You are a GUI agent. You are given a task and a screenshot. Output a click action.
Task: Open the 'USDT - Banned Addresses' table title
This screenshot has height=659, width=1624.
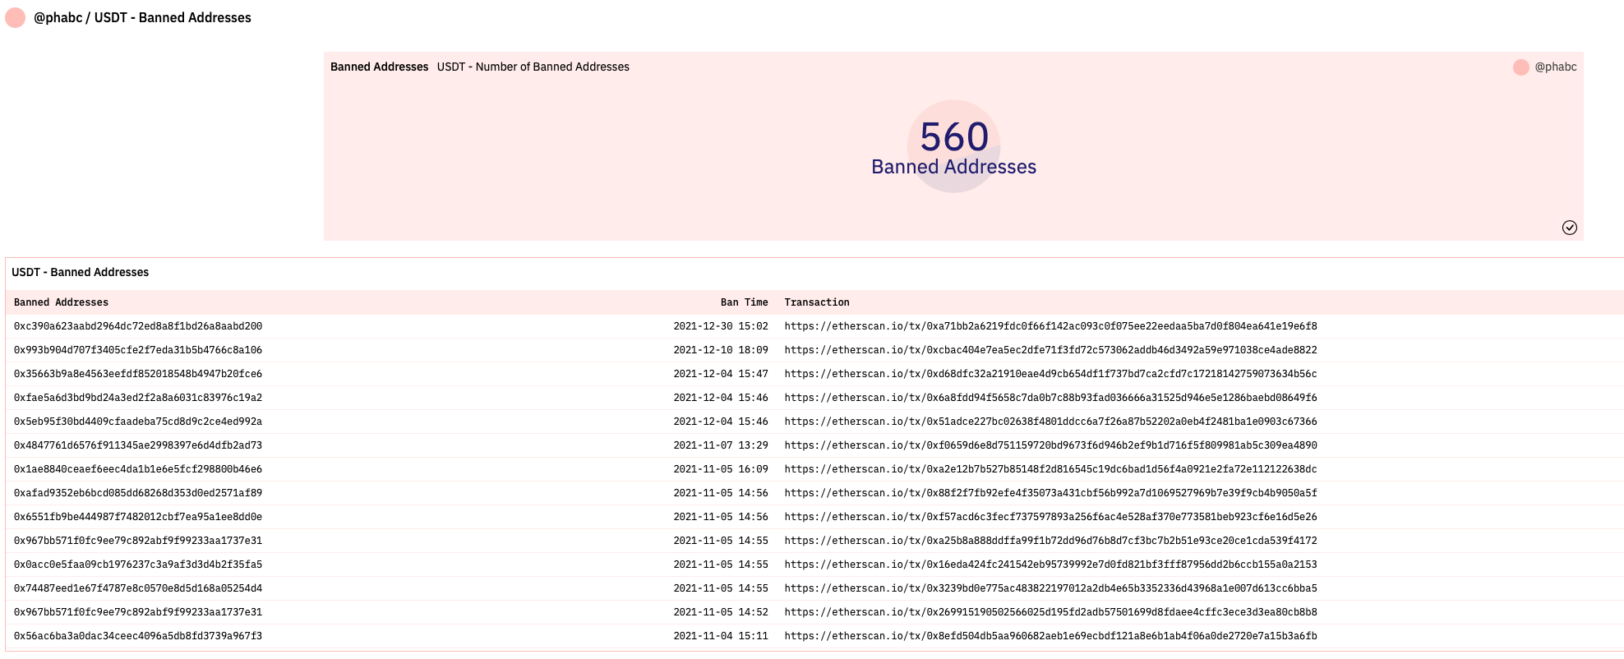[80, 272]
